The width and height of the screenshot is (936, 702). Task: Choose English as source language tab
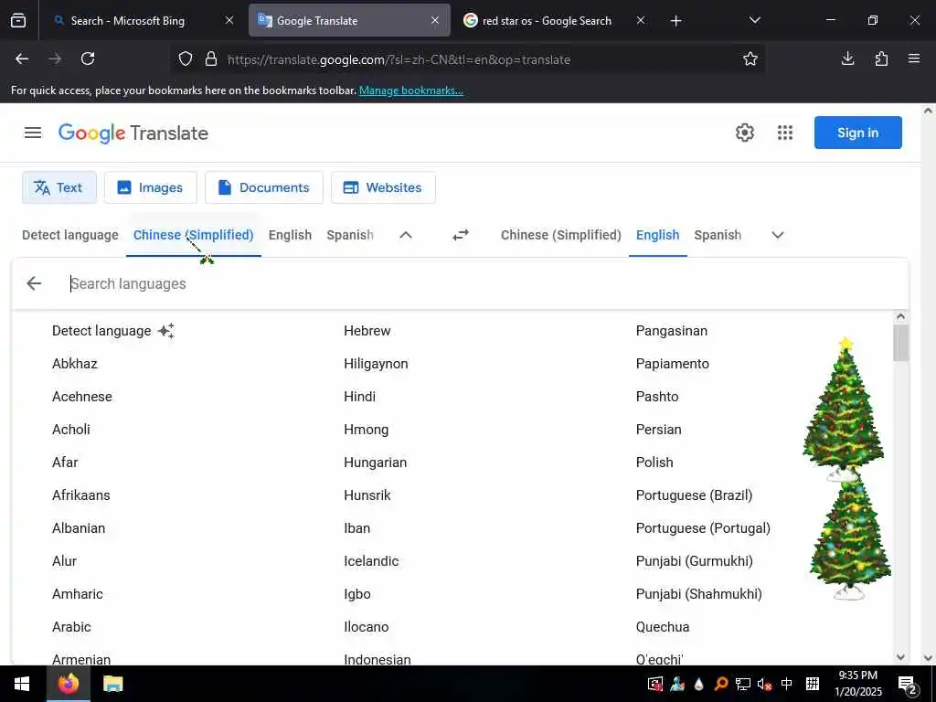(290, 235)
